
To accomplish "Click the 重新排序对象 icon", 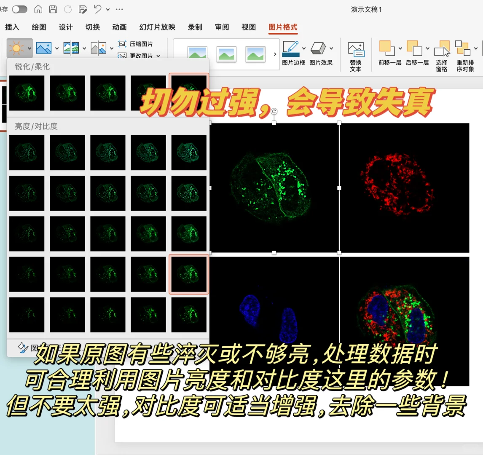I will [463, 48].
